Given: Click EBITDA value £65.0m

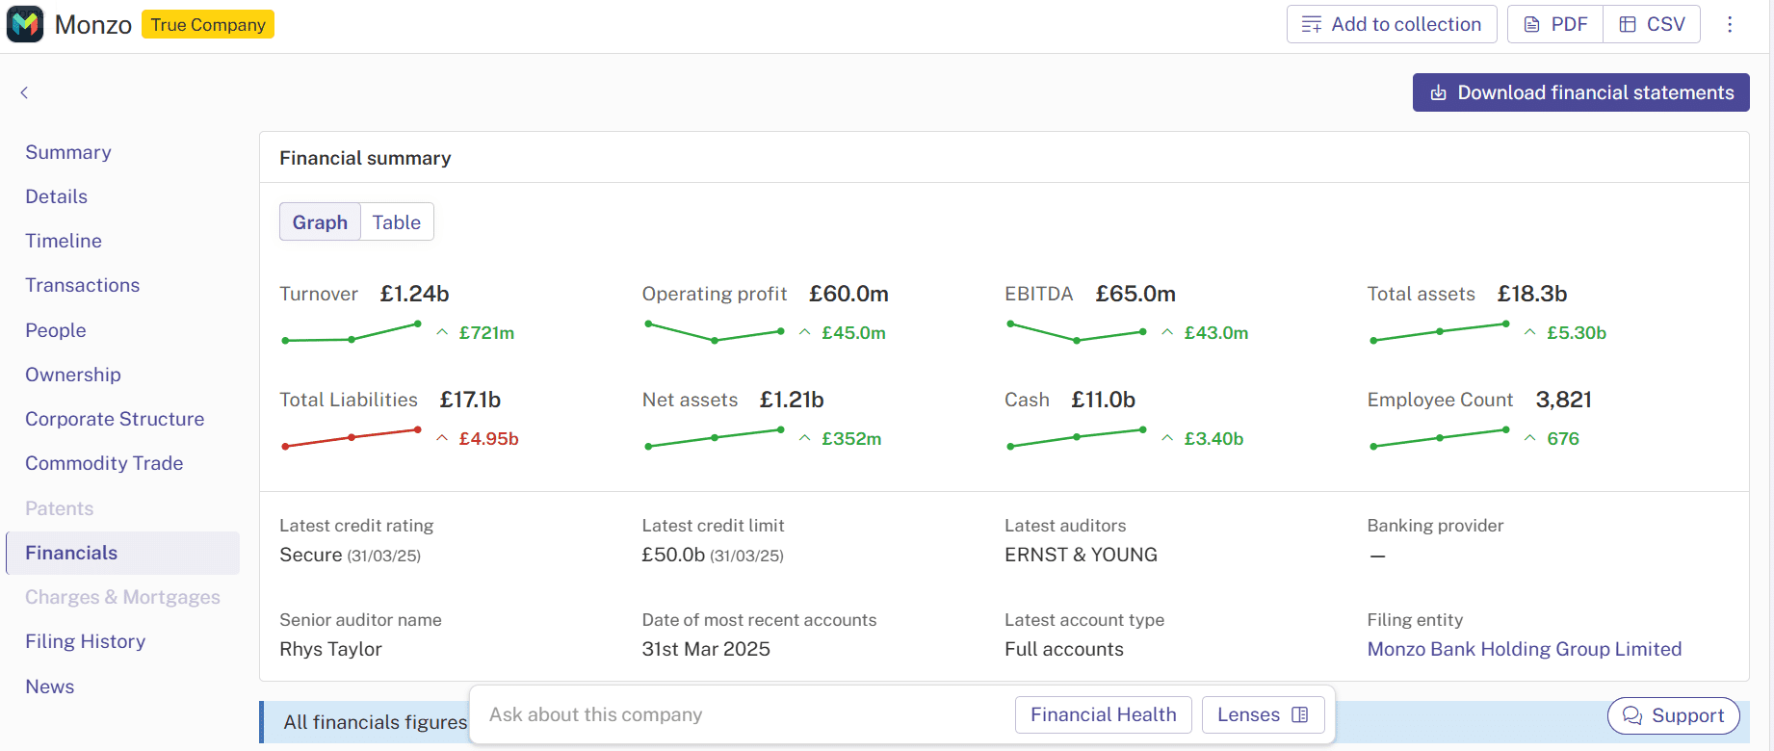Looking at the screenshot, I should pyautogui.click(x=1135, y=294).
